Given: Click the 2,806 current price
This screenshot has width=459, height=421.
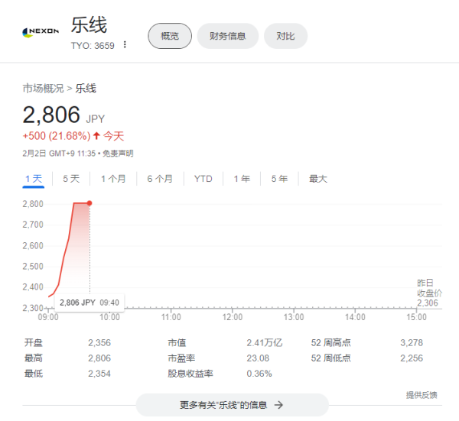Looking at the screenshot, I should click(x=51, y=115).
